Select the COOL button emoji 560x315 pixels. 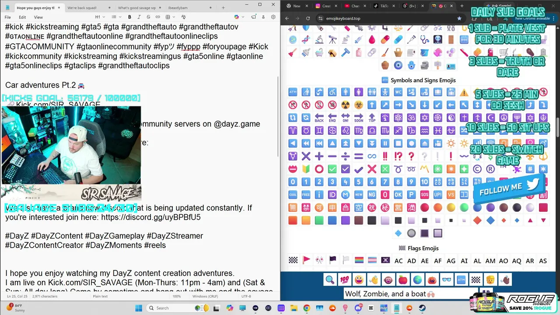point(293,194)
